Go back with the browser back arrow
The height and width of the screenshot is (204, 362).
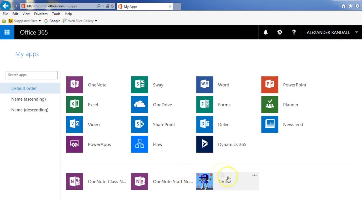coord(6,6)
